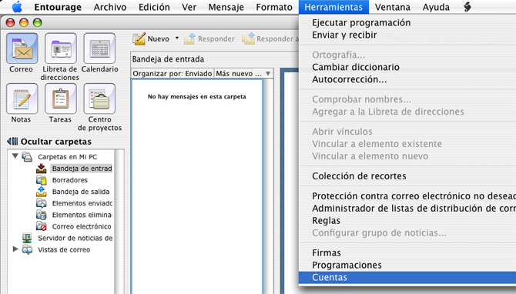Choose Colección de recortes menu item
This screenshot has height=294, width=516.
pos(407,176)
